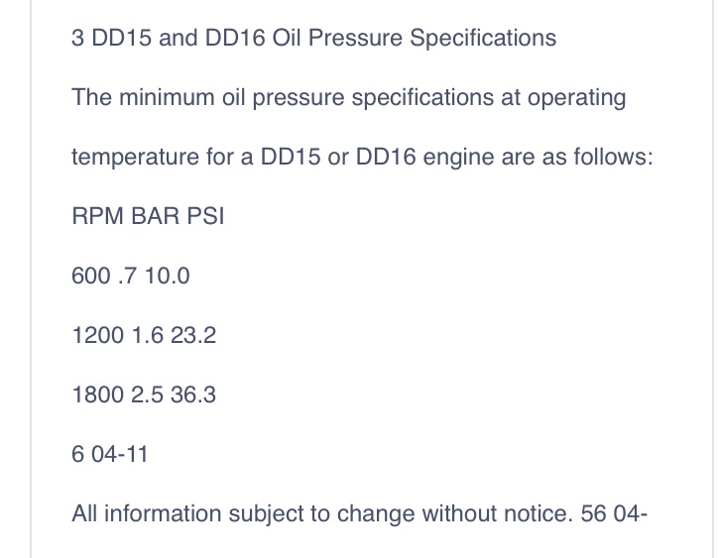Click the 6 04-11 line
This screenshot has width=718, height=558.
click(110, 455)
